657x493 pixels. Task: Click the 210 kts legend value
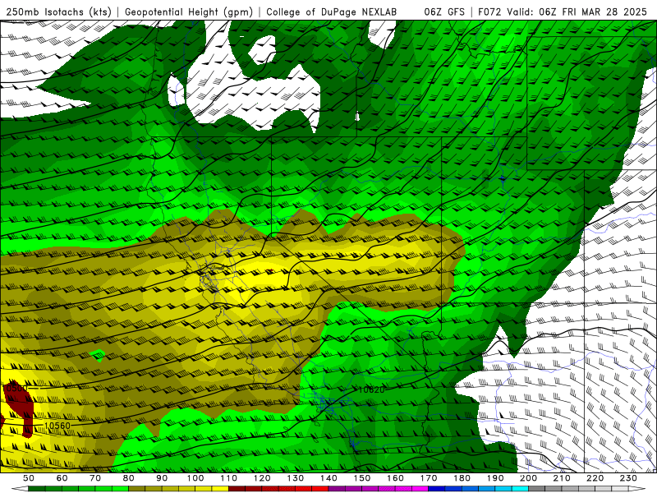point(562,478)
